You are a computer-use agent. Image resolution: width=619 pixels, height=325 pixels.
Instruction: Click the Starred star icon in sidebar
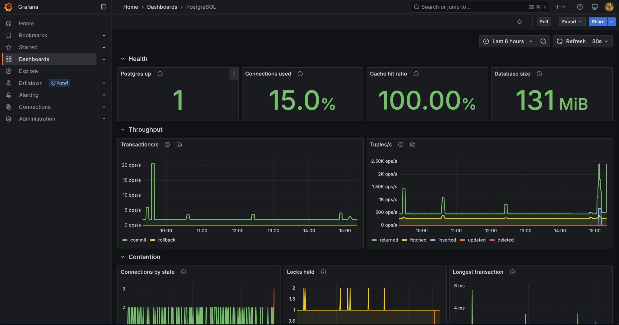(x=9, y=47)
